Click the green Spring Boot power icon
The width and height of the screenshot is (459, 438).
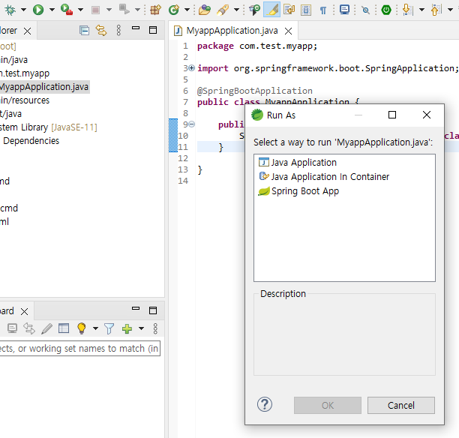pos(386,10)
